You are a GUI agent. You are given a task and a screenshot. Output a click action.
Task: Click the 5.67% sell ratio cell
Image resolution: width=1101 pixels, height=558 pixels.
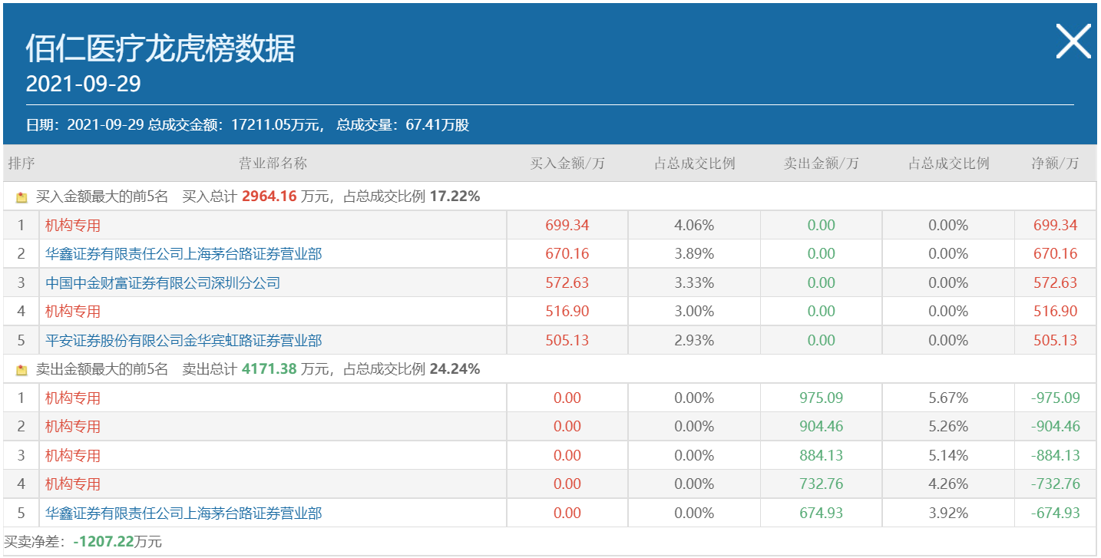(x=948, y=398)
